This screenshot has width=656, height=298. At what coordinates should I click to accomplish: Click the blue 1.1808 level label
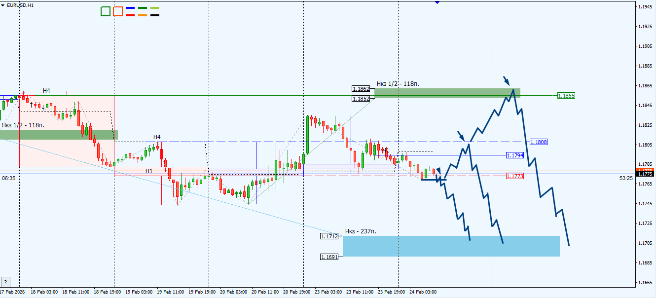(539, 142)
